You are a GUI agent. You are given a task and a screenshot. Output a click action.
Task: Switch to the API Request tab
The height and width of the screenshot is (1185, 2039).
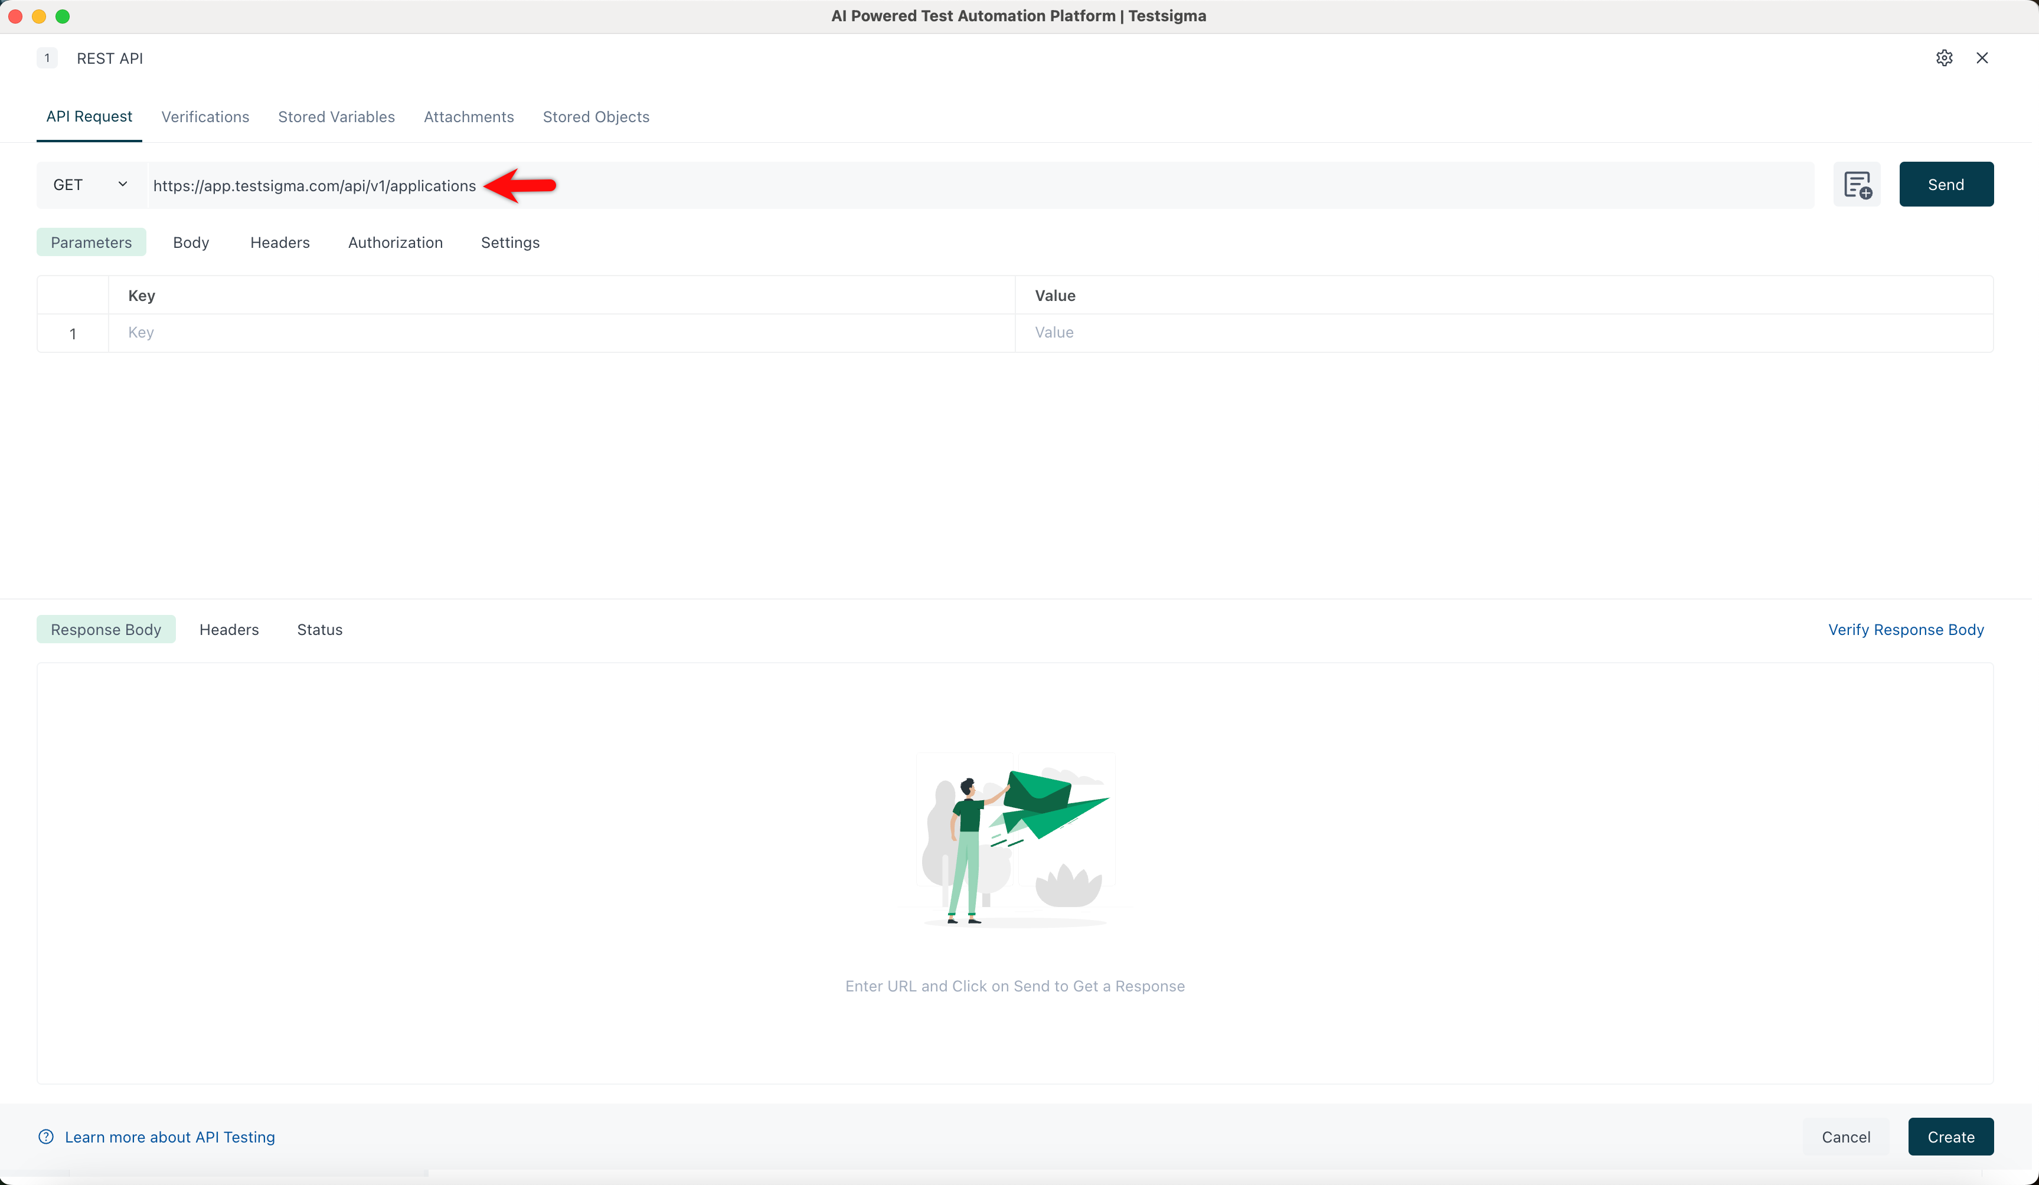pyautogui.click(x=89, y=116)
